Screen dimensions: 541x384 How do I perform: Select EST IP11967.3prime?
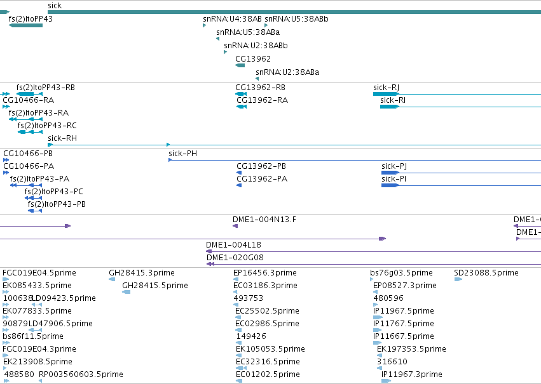click(411, 374)
